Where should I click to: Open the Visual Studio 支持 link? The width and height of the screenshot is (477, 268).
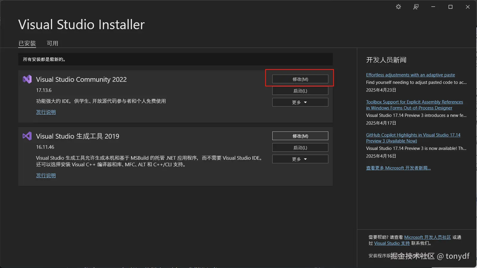[x=392, y=243]
